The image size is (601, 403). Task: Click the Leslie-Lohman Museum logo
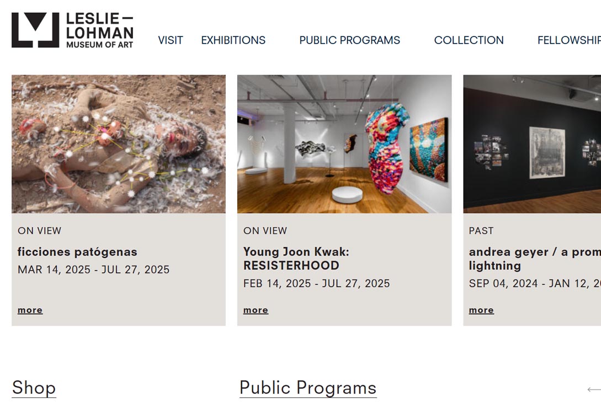(72, 30)
